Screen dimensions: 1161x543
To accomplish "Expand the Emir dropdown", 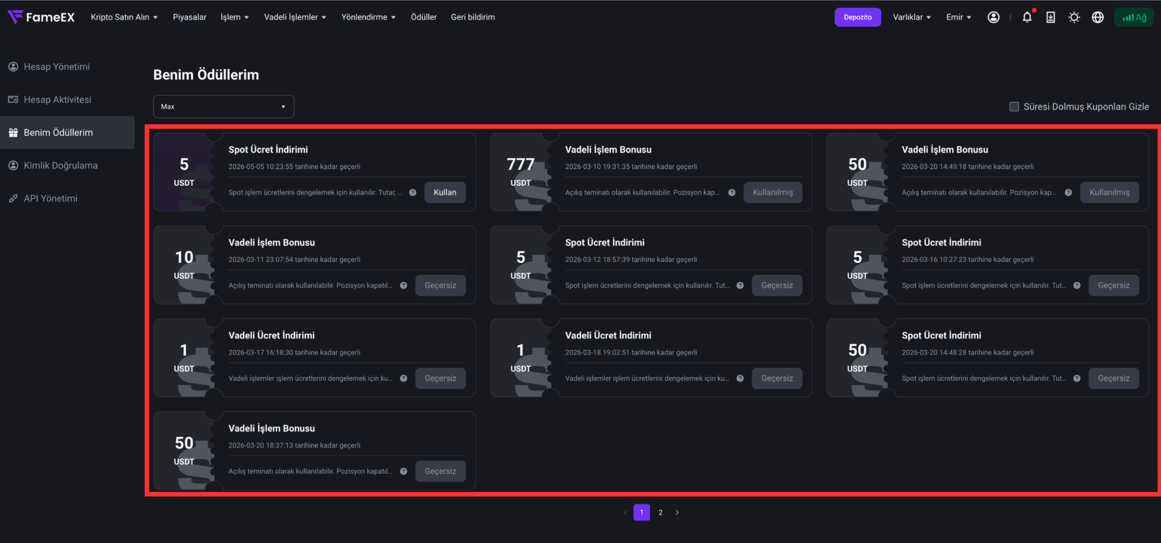I will (x=959, y=17).
